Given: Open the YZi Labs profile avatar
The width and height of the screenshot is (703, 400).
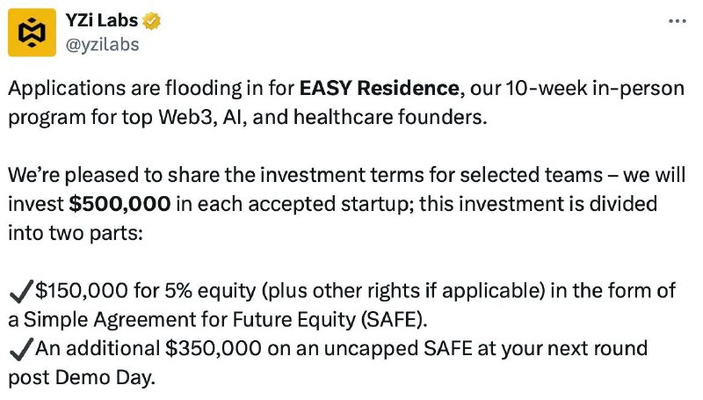Looking at the screenshot, I should pyautogui.click(x=32, y=33).
